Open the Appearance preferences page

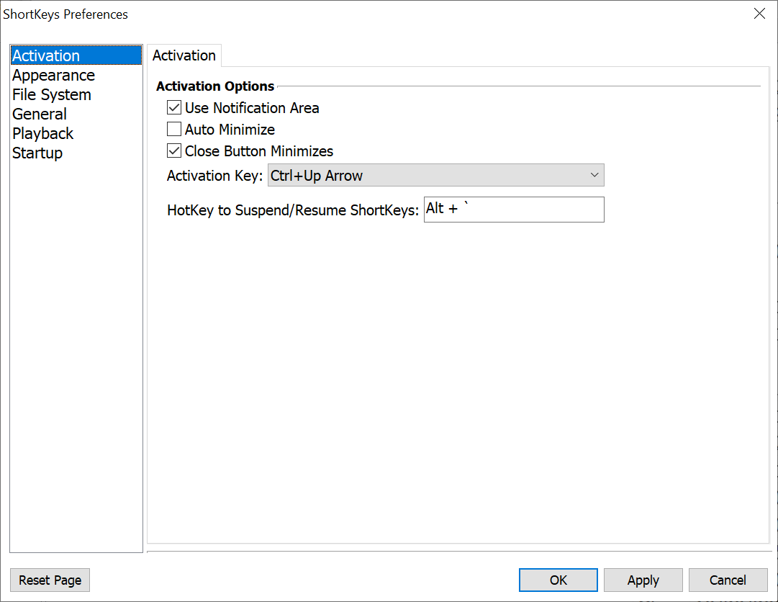pyautogui.click(x=53, y=76)
